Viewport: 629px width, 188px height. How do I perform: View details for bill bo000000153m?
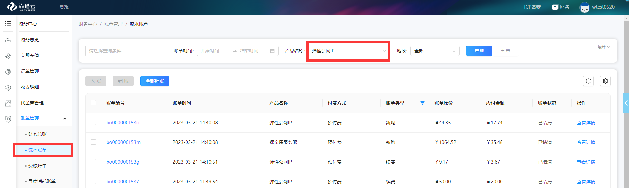coord(586,142)
